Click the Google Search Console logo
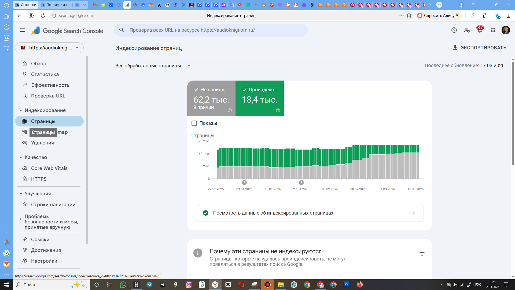The width and height of the screenshot is (515, 290). 67,31
